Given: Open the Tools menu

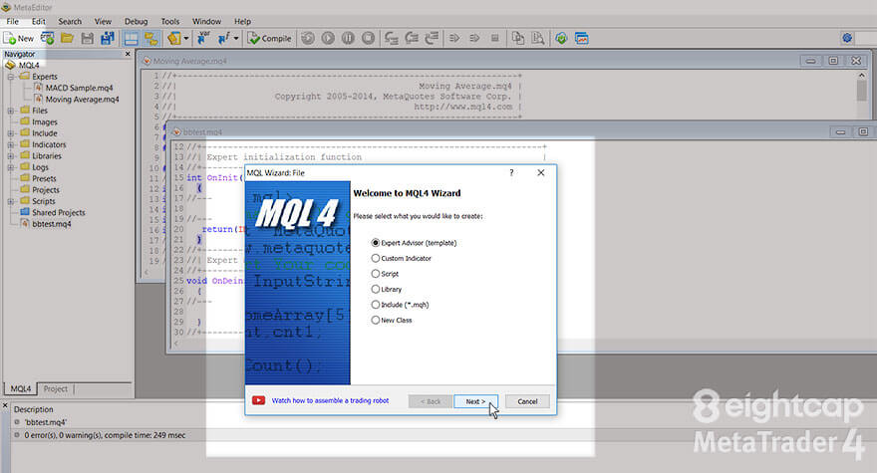Looking at the screenshot, I should click(170, 21).
